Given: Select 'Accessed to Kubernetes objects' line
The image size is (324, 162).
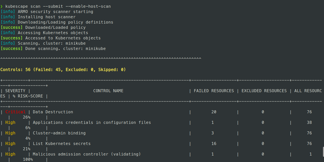Looking at the screenshot, I should [x=51, y=38].
